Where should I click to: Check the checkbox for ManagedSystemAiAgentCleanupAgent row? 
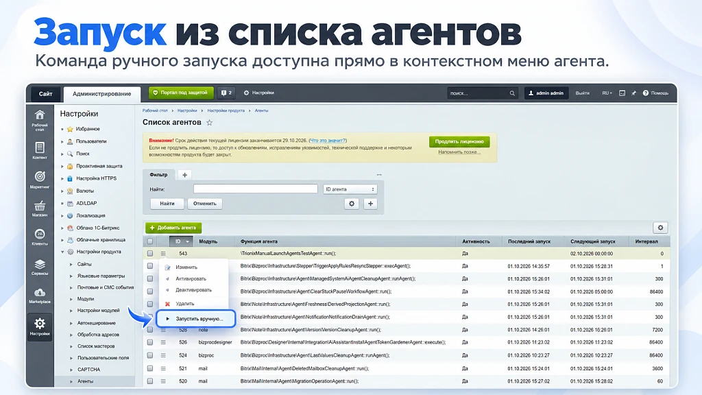click(150, 278)
